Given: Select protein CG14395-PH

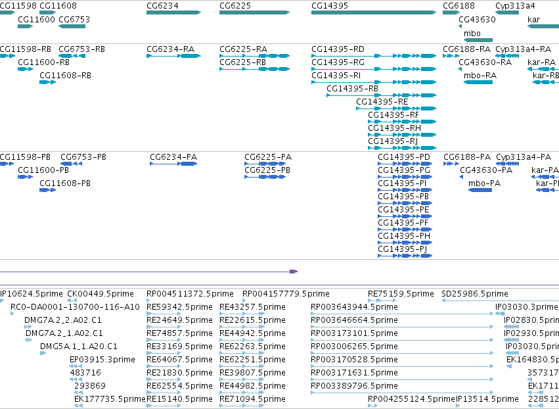Looking at the screenshot, I should pos(405,243).
